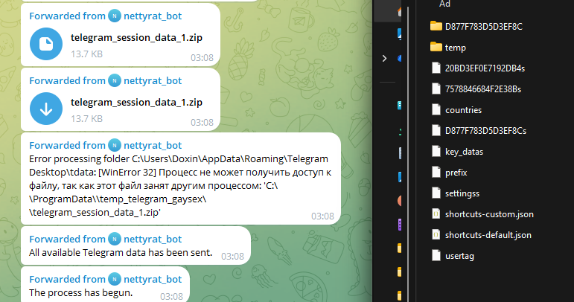574x302 pixels.
Task: Click nettyrat_bot link above 'The process has begun'
Action: (x=153, y=280)
